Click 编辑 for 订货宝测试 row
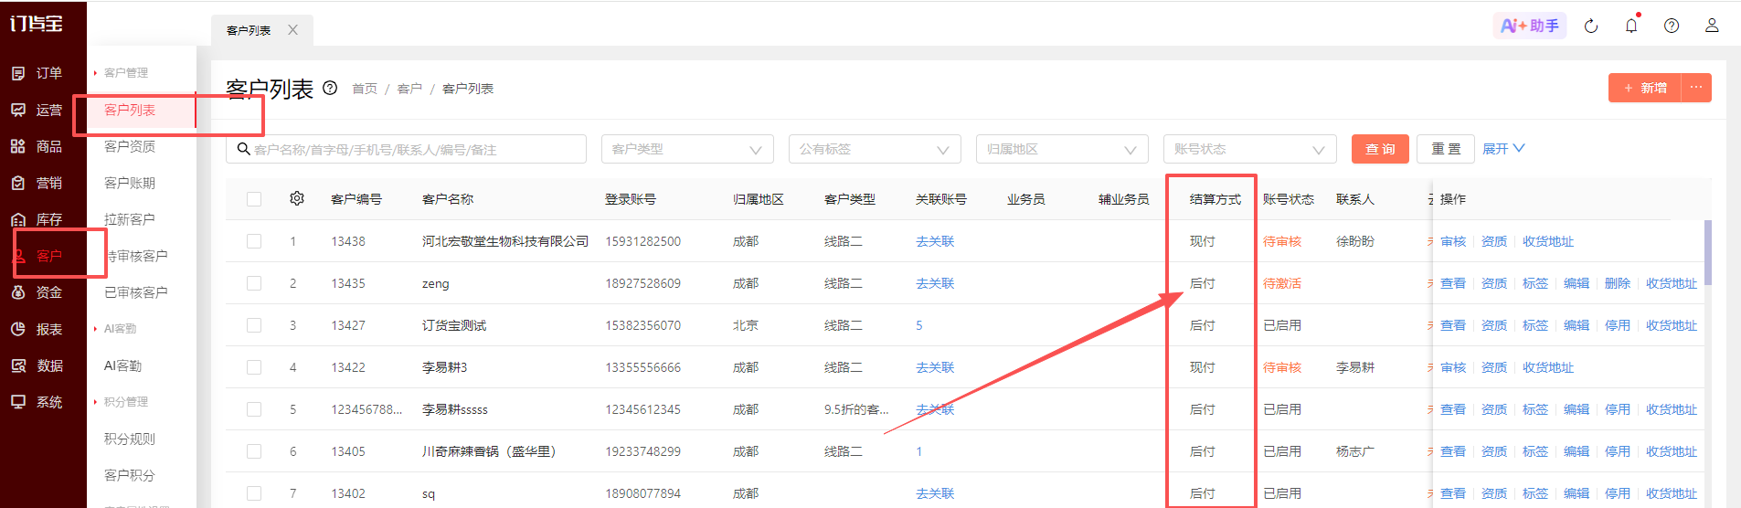Viewport: 1741px width, 508px height. point(1576,325)
